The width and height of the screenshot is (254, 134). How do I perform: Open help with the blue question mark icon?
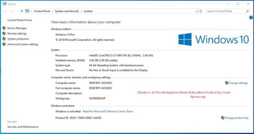click(x=251, y=18)
